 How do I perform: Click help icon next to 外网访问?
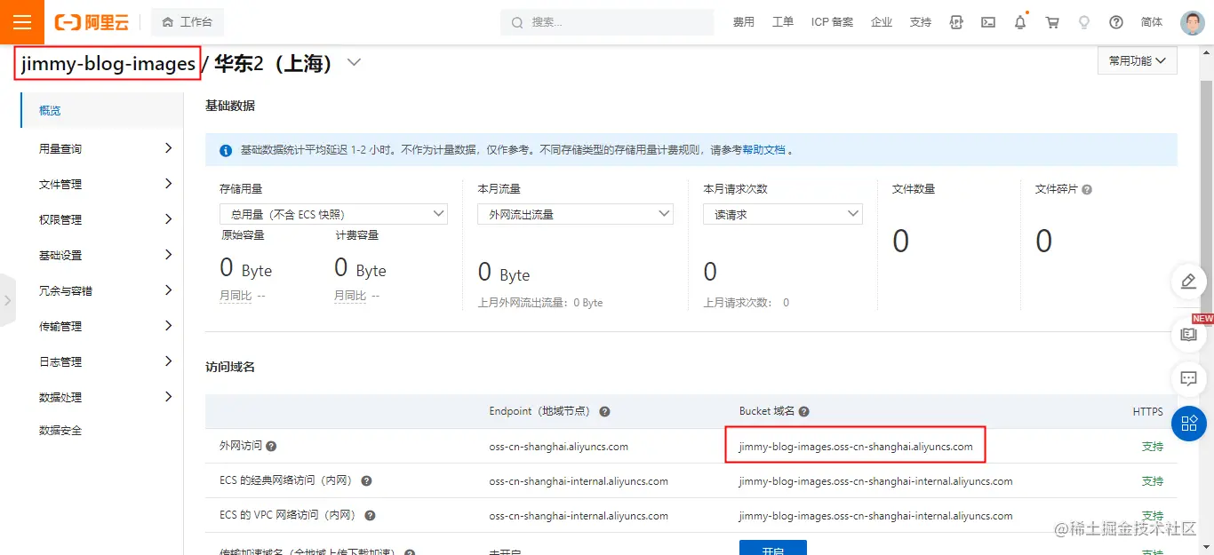(x=271, y=447)
